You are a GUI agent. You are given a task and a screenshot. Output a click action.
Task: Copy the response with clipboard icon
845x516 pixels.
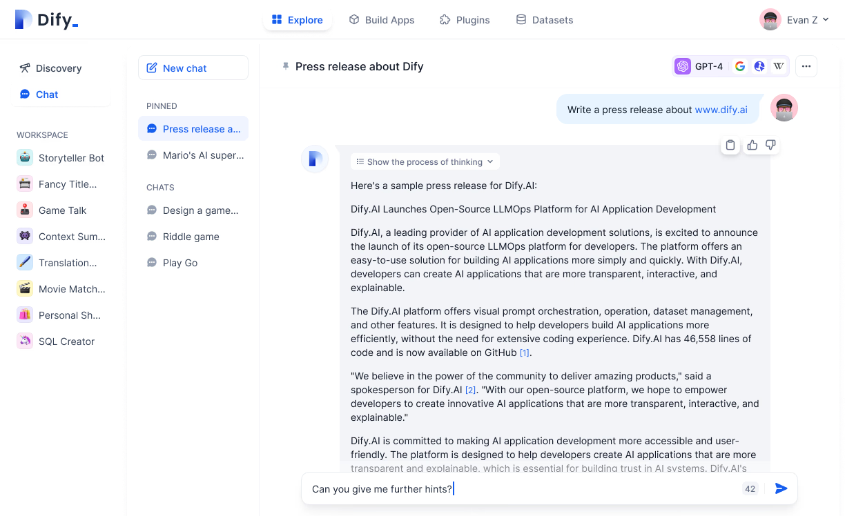pos(730,145)
